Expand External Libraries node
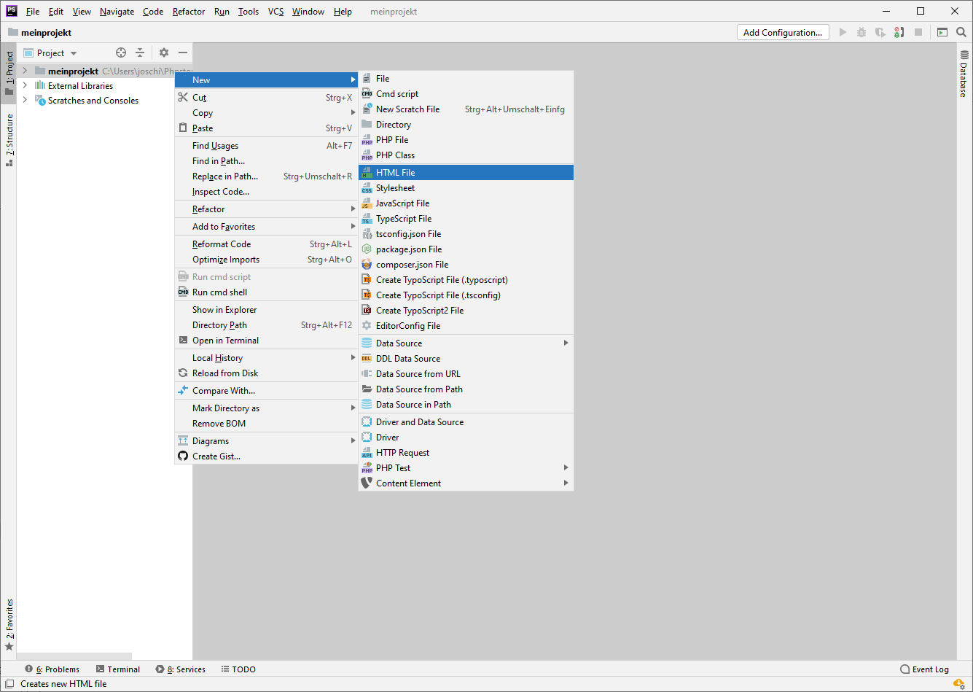This screenshot has width=973, height=692. pos(25,85)
